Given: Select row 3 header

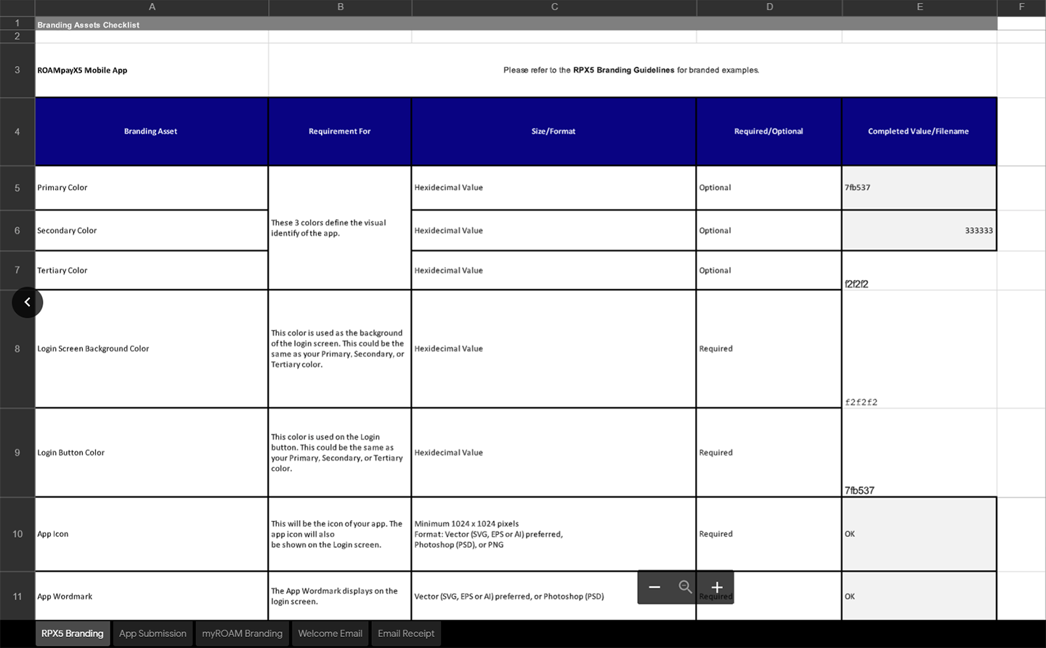Looking at the screenshot, I should 17,70.
